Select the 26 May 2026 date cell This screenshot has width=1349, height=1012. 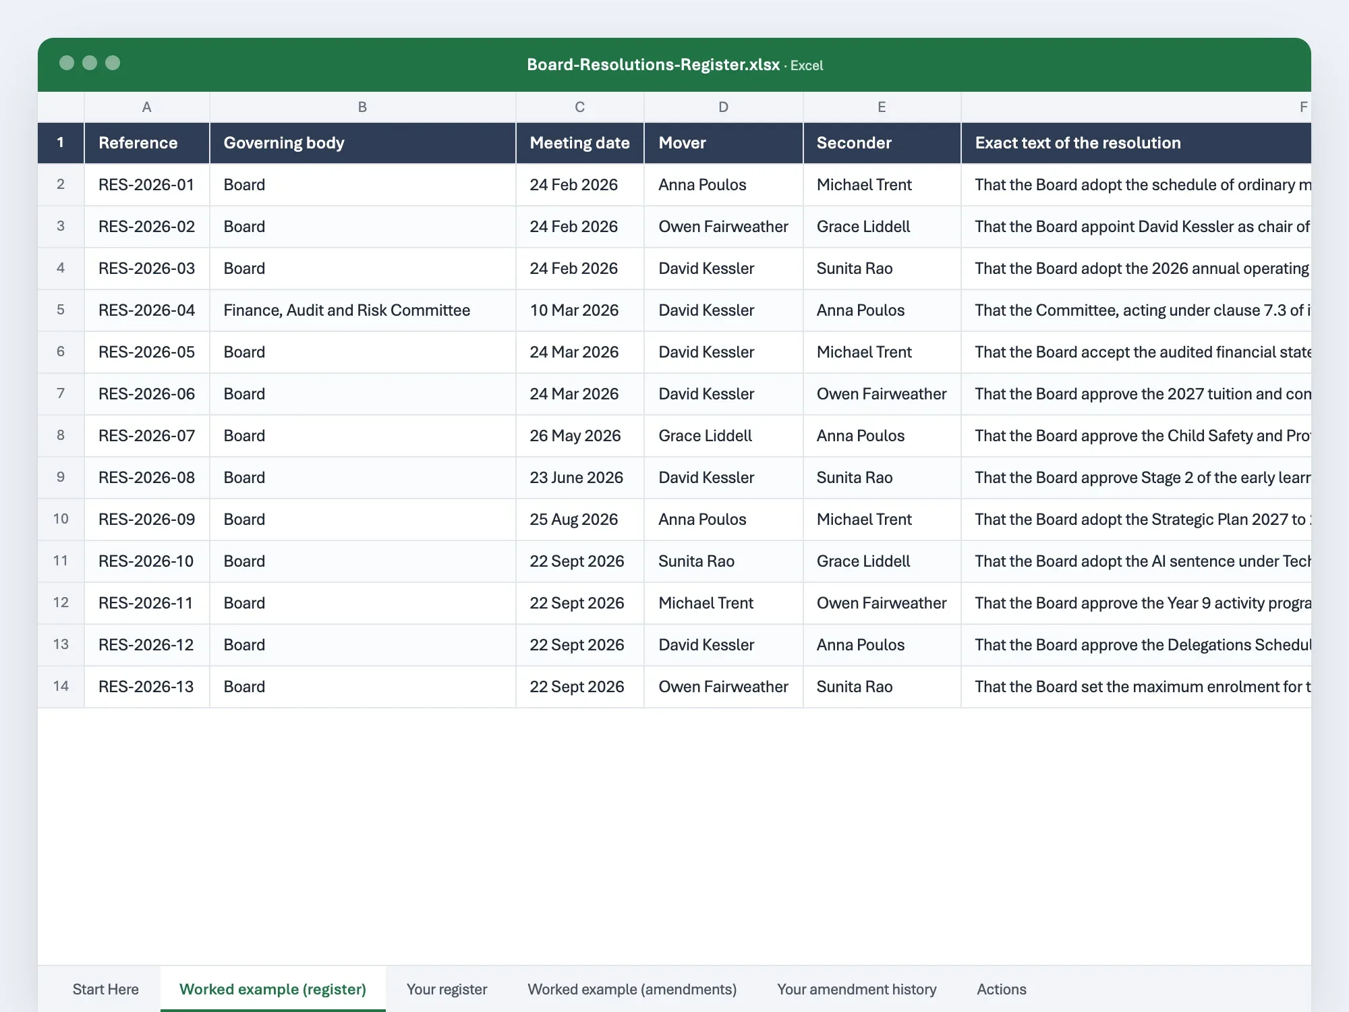[580, 435]
